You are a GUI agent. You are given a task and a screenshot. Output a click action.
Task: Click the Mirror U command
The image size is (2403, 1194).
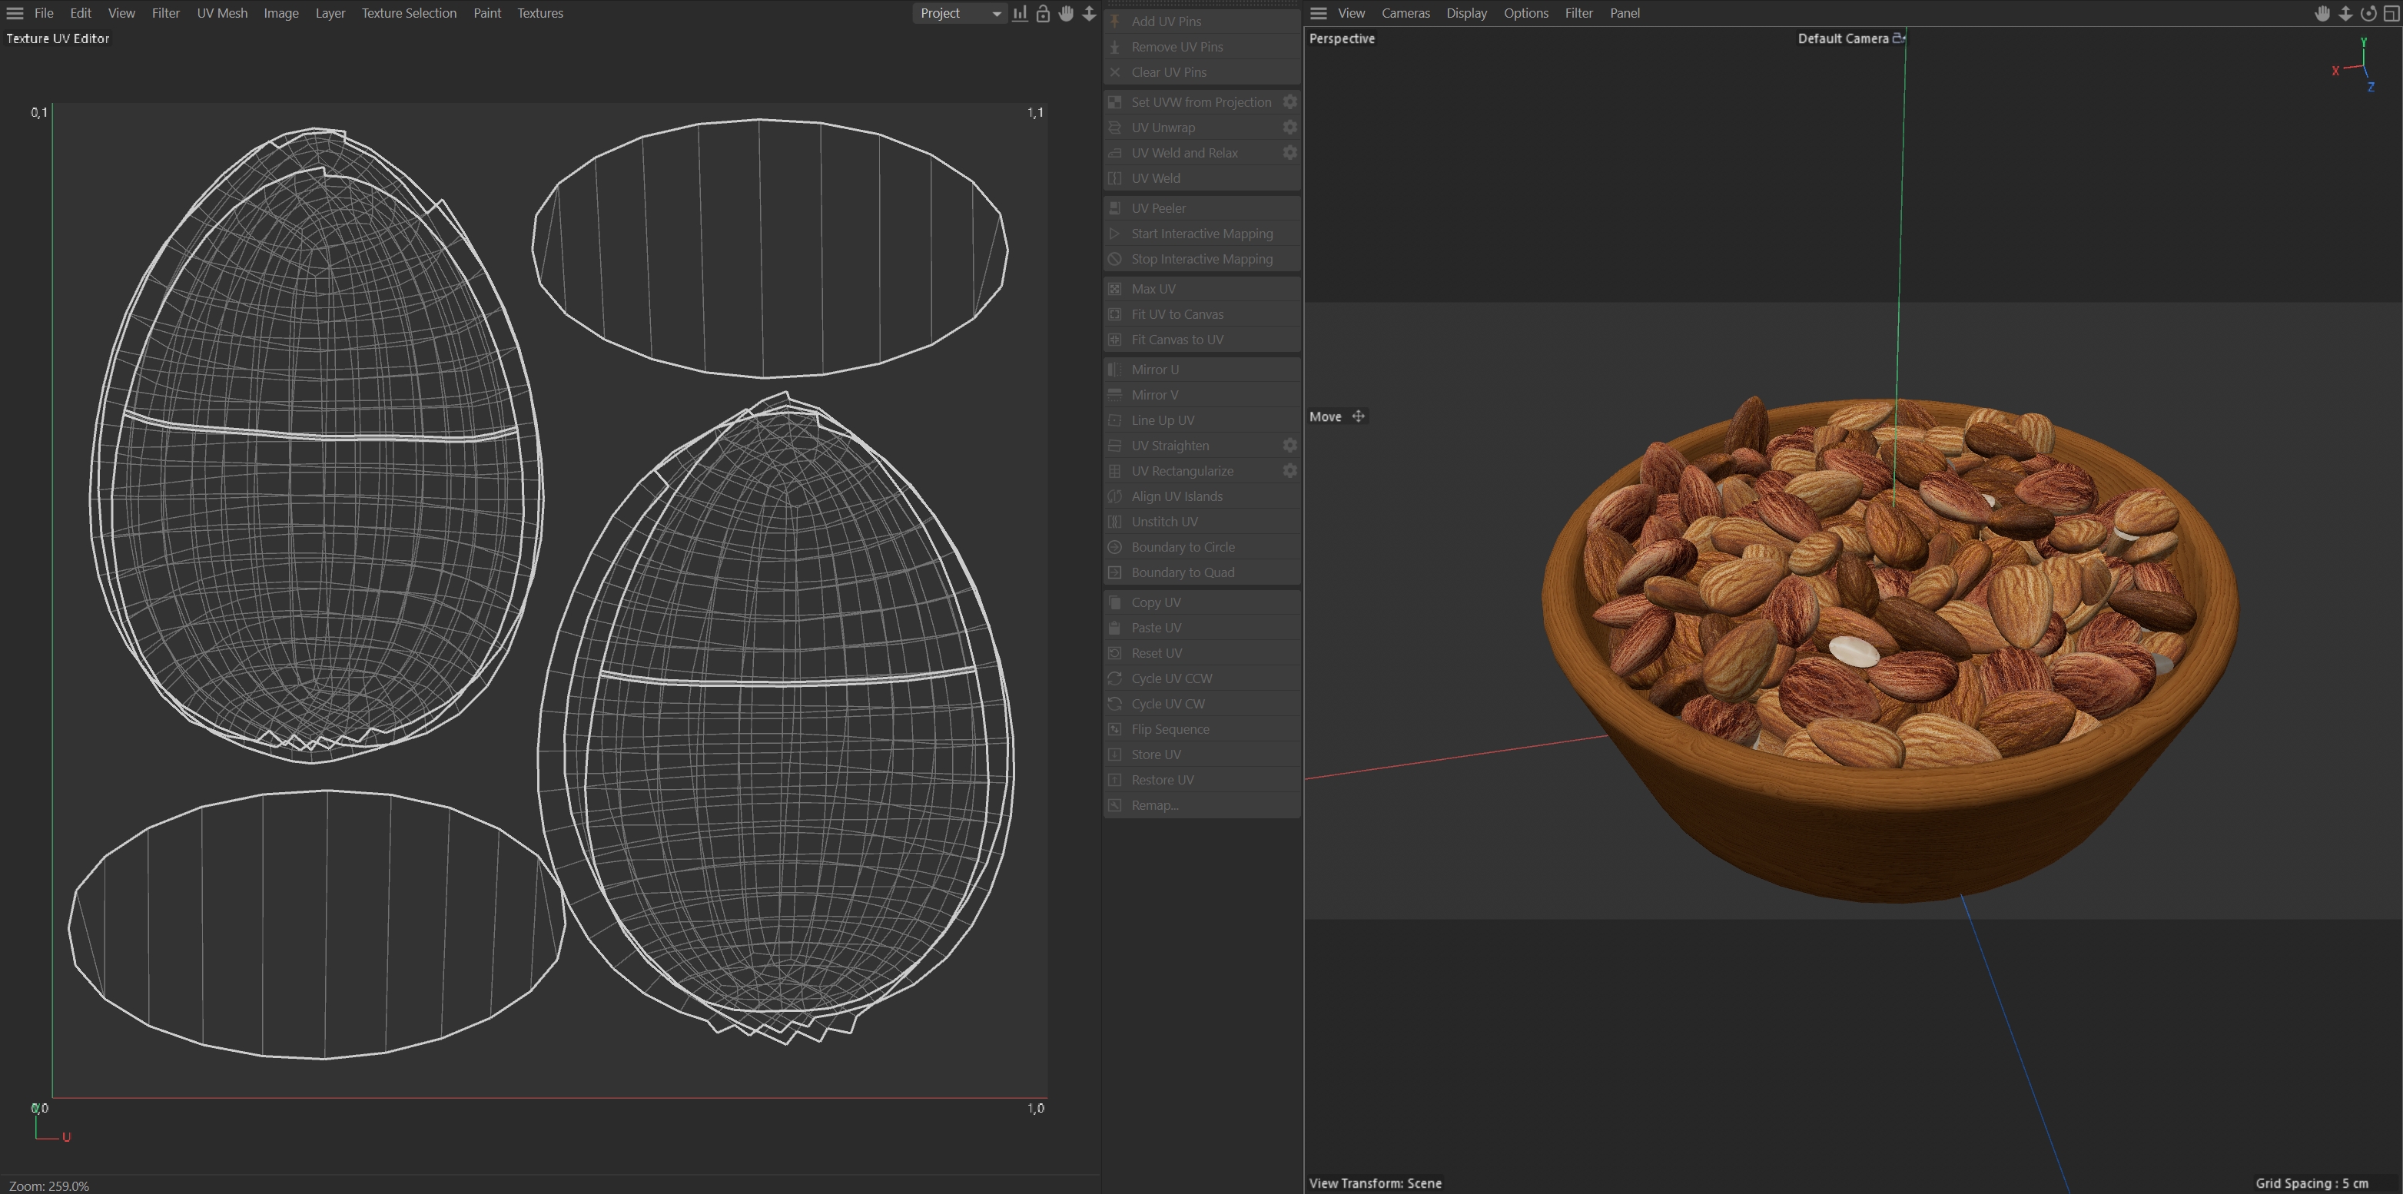[1155, 370]
